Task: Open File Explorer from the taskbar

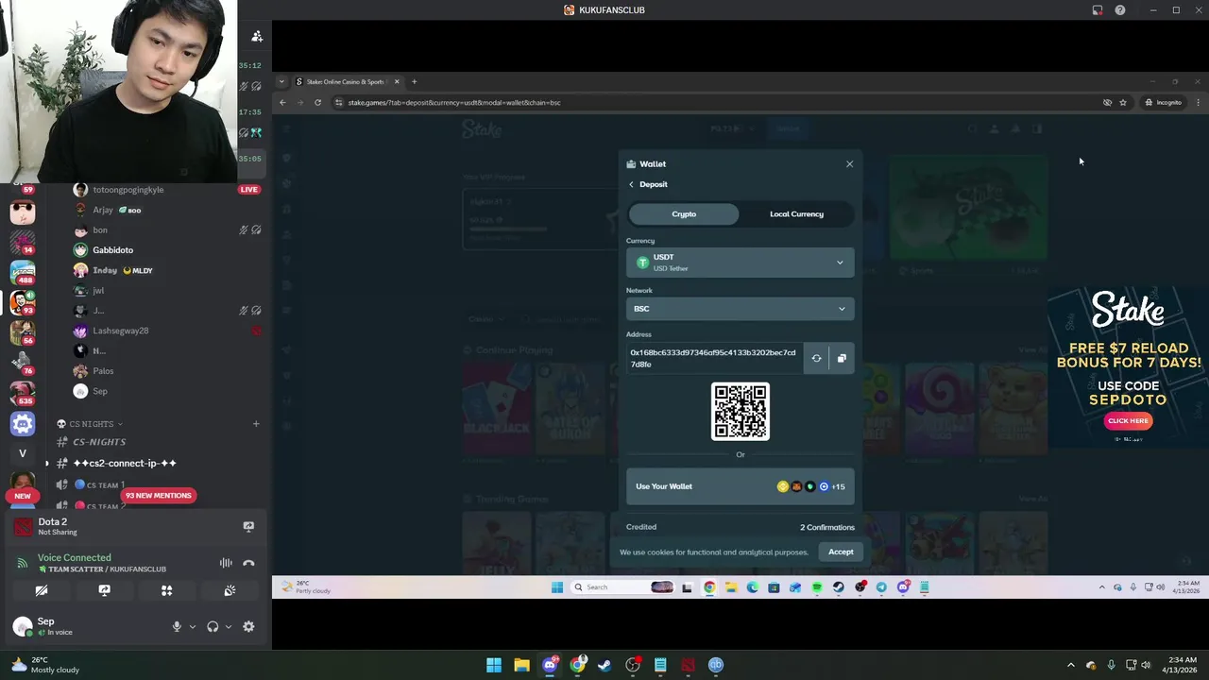Action: click(521, 665)
